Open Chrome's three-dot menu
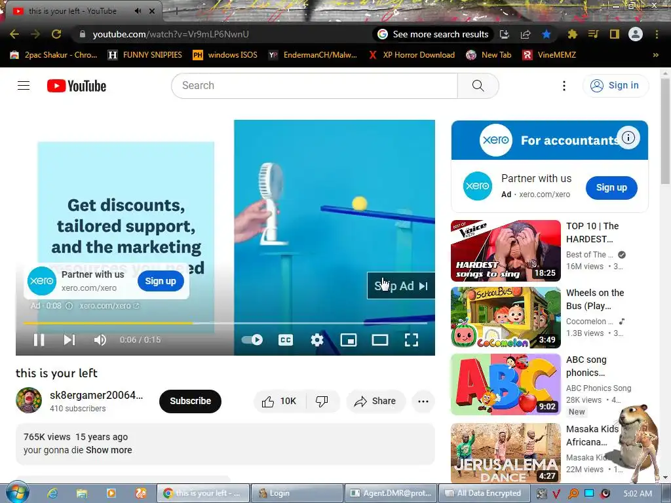The image size is (671, 503). pos(657,34)
